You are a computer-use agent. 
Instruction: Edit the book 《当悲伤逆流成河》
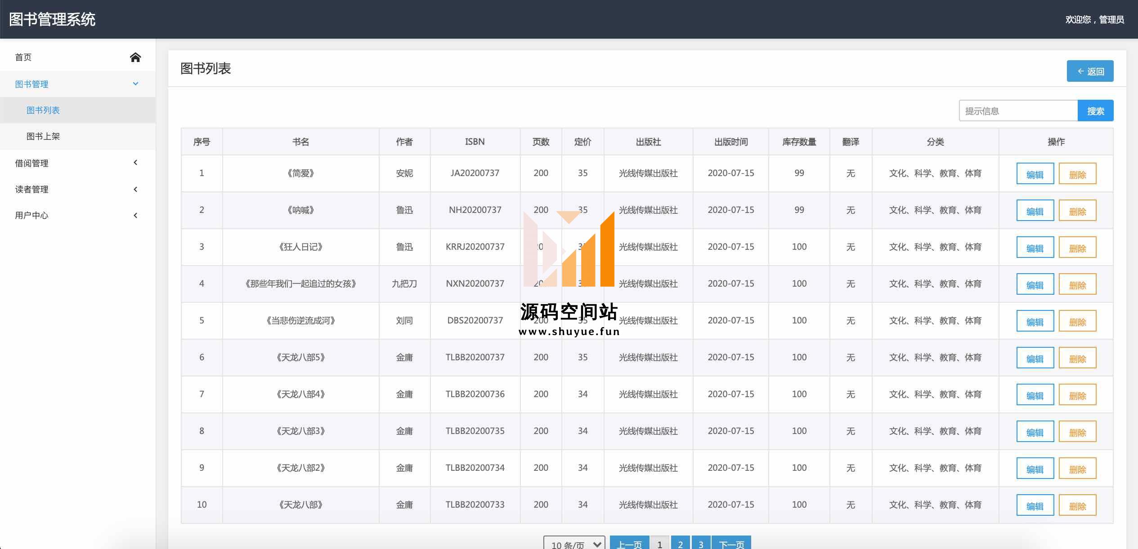[x=1035, y=321]
